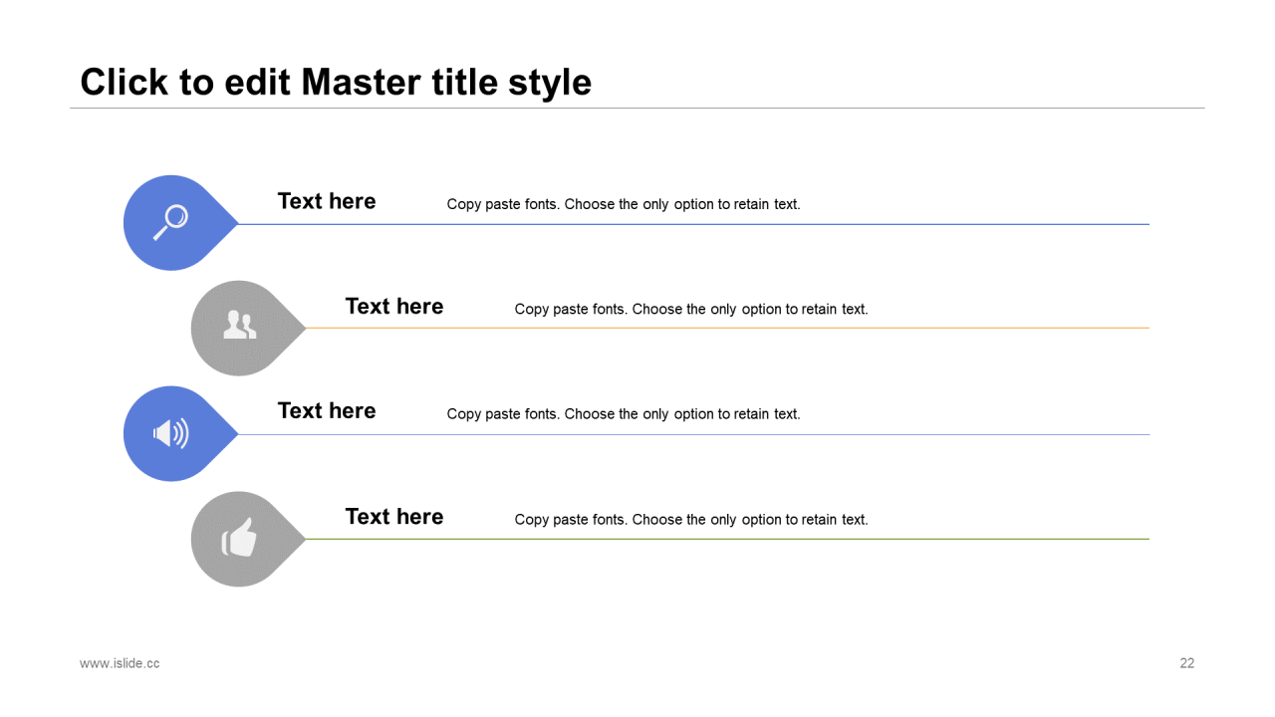Select the thumbs-up like icon
1275x717 pixels.
click(x=239, y=538)
